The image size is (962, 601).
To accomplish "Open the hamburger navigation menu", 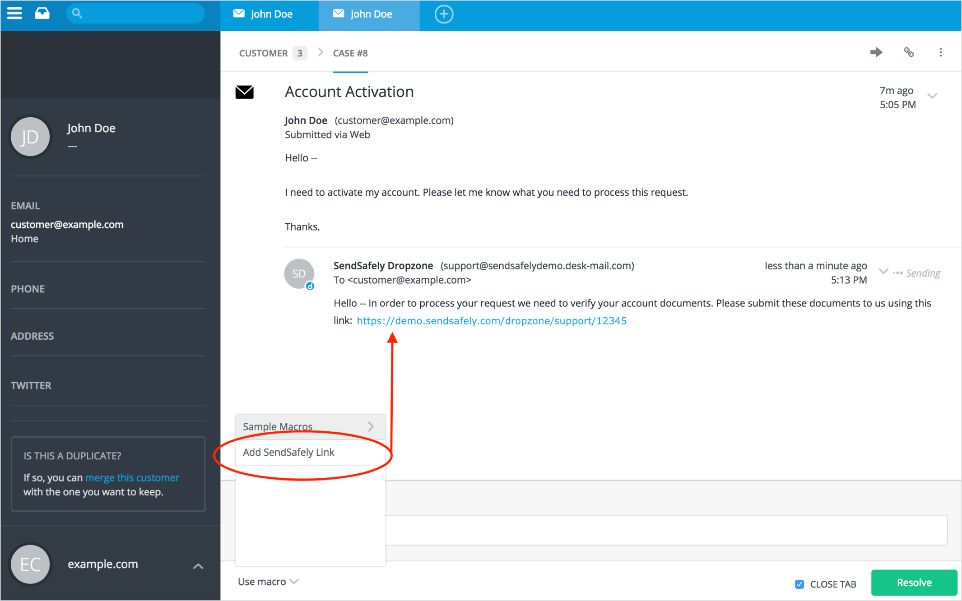I will pos(14,13).
